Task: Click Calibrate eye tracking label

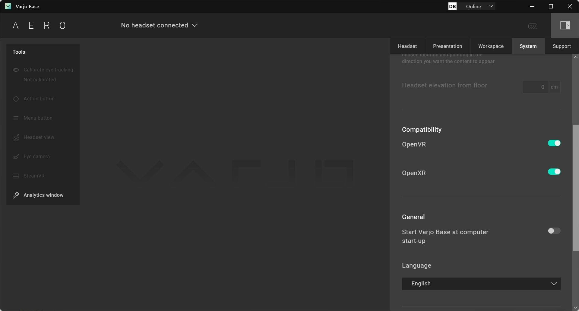Action: click(x=48, y=70)
